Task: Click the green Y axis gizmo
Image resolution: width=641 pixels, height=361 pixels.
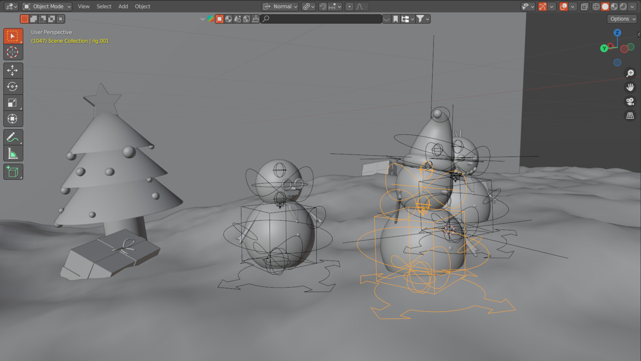Action: coord(604,48)
